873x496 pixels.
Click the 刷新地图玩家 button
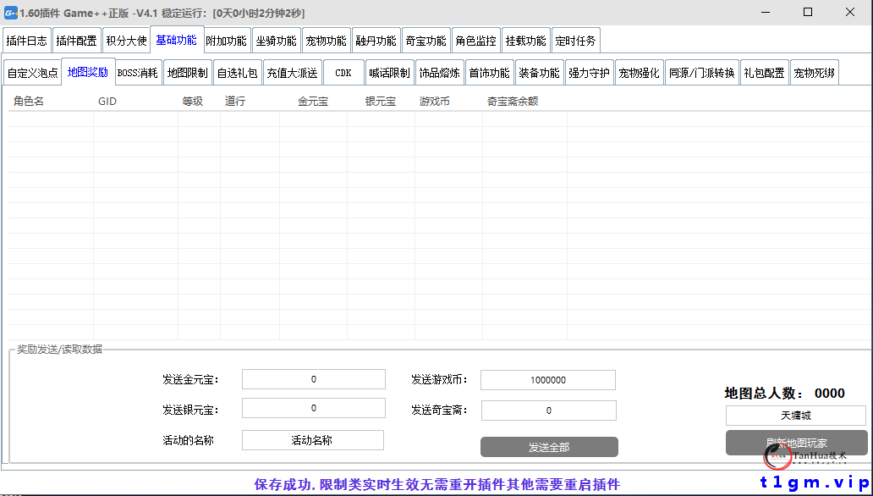pos(796,442)
